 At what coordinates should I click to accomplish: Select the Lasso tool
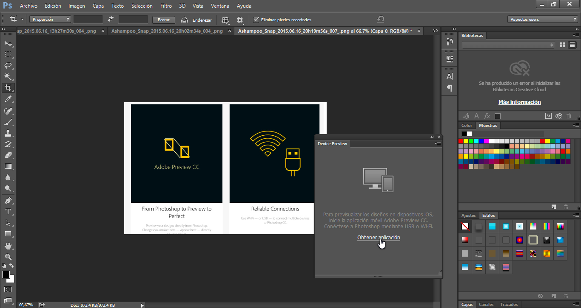tap(8, 66)
